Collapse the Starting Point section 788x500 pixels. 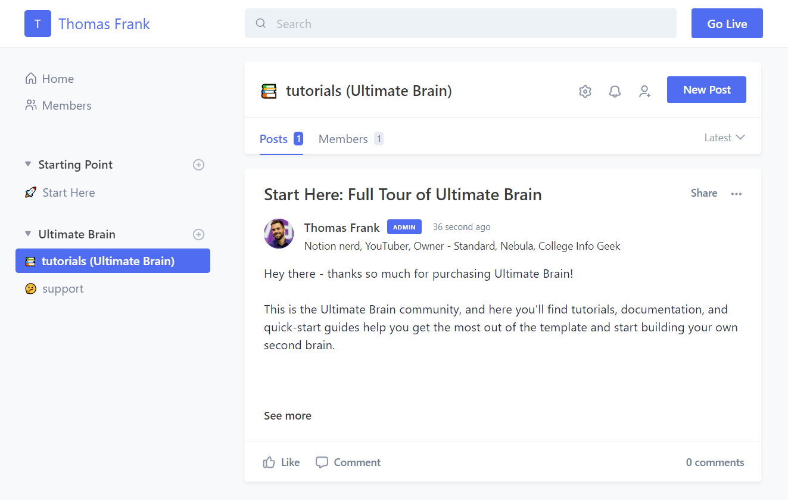(27, 164)
